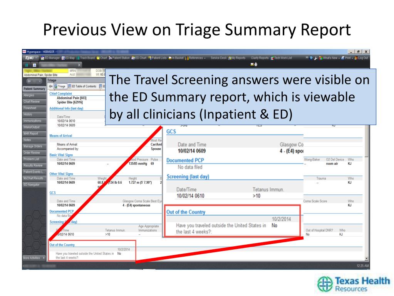
Task: Click the '135/85 mmHg' blood pressure value
Action: point(138,164)
